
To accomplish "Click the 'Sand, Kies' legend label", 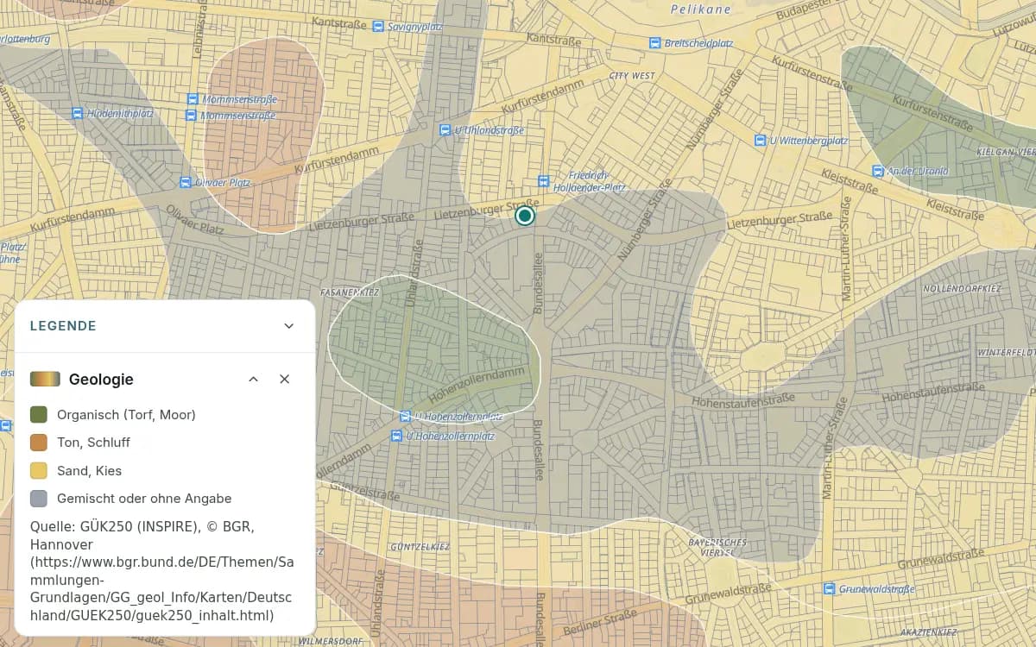I will point(89,471).
